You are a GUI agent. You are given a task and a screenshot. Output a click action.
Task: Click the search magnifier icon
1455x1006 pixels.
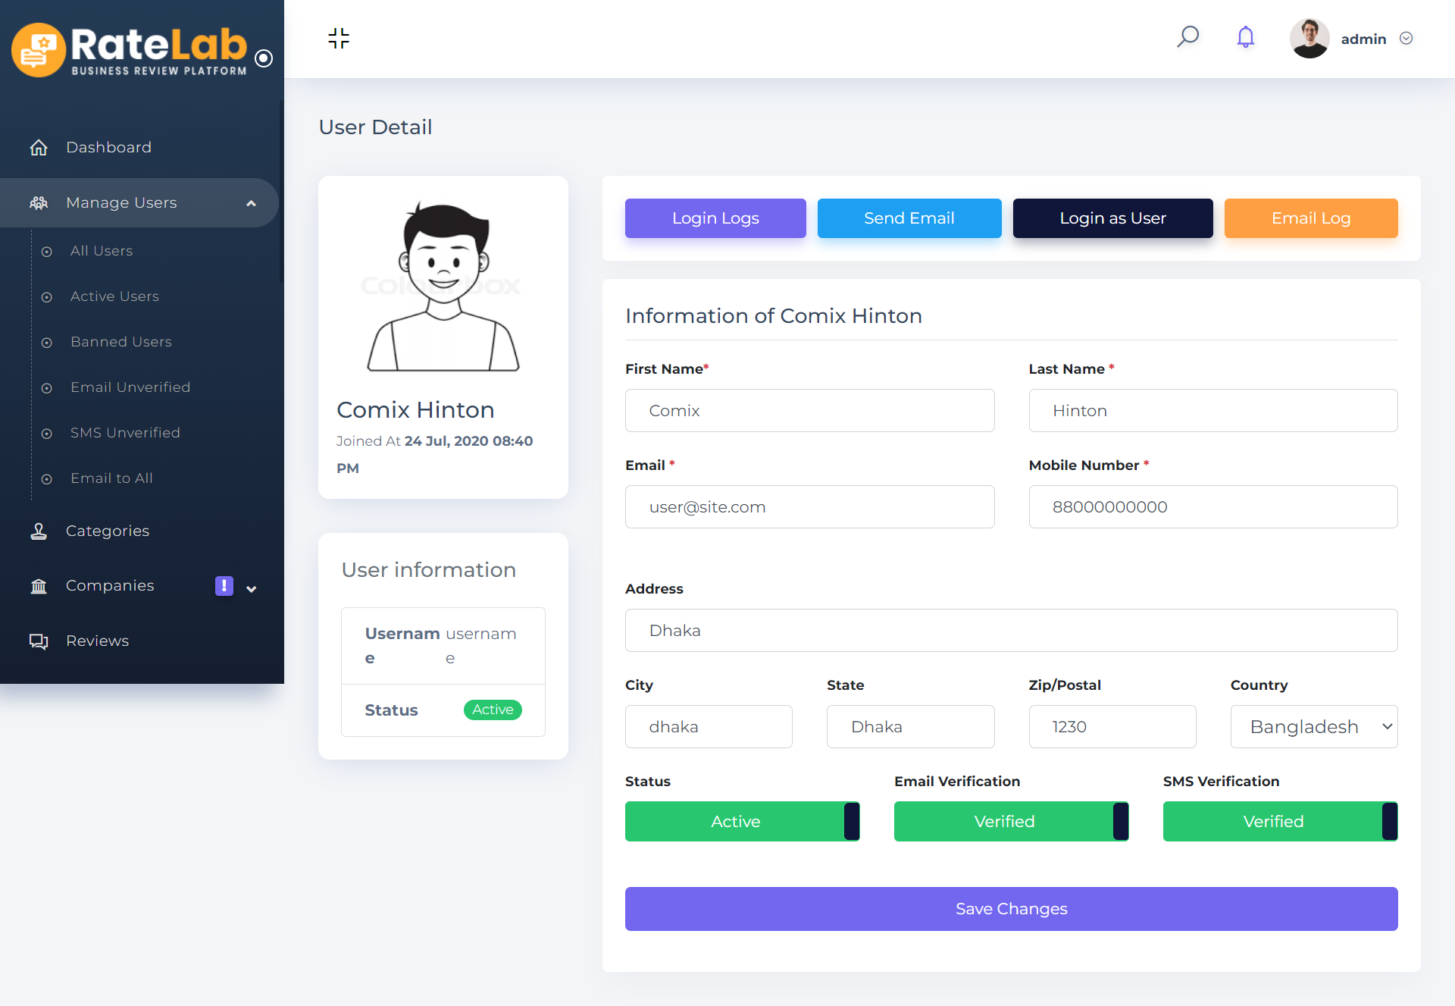pyautogui.click(x=1187, y=37)
